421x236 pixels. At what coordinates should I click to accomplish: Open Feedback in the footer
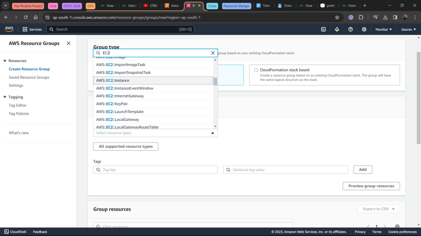[40, 232]
